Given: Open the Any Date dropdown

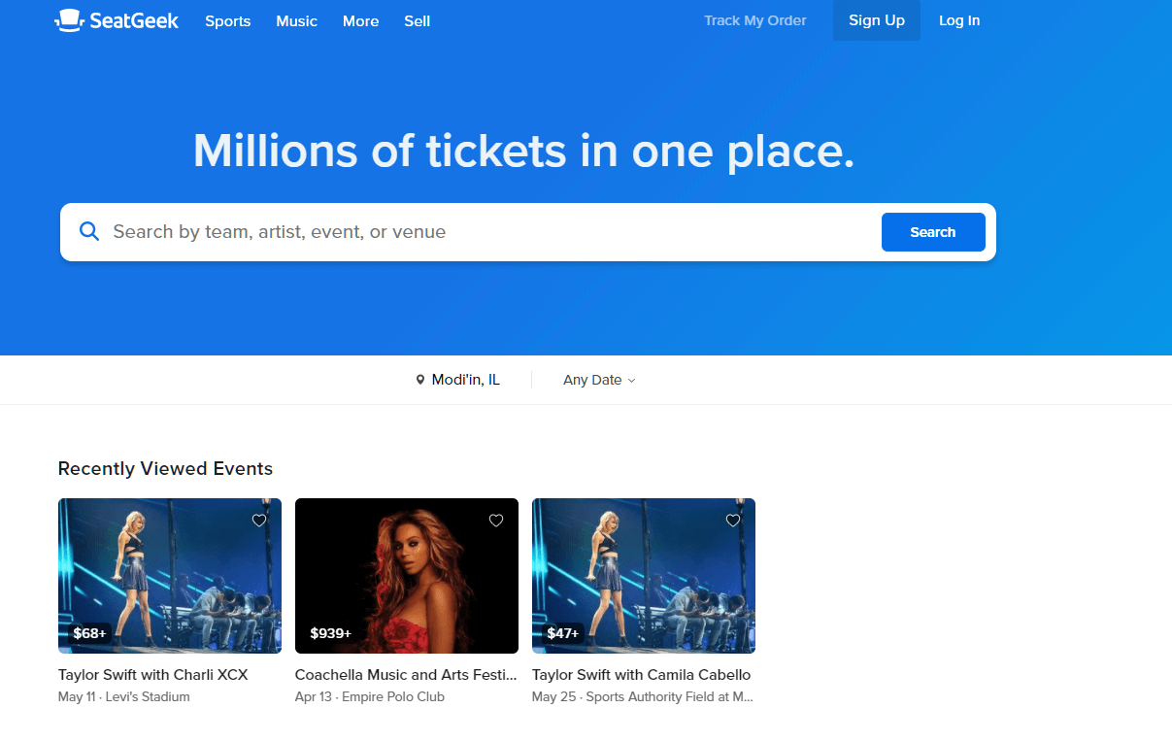Looking at the screenshot, I should coord(599,380).
